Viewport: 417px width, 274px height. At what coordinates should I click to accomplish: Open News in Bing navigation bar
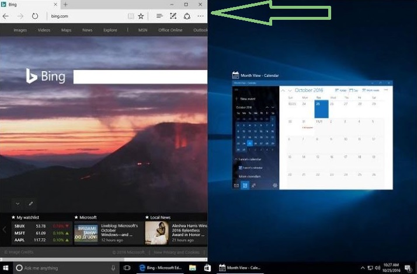click(87, 30)
